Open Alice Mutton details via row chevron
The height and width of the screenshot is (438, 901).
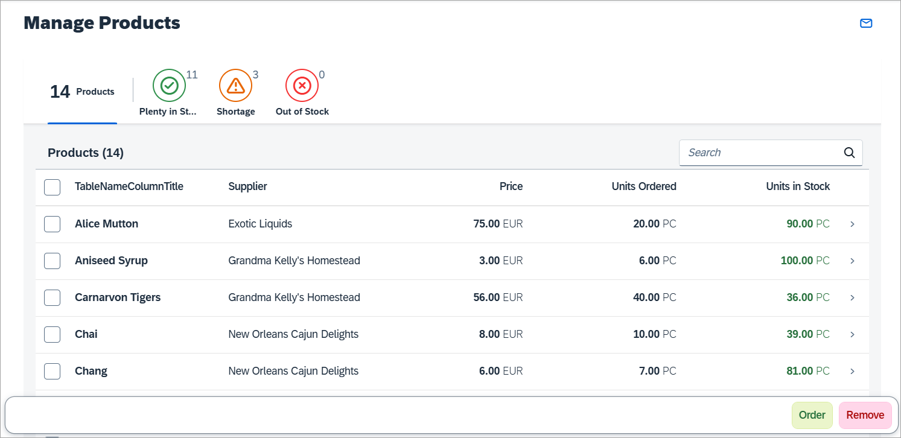[852, 224]
